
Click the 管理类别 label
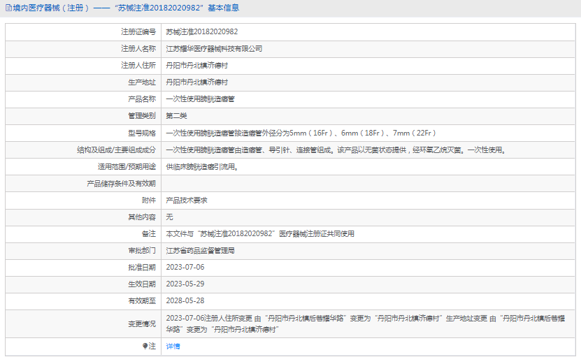point(142,116)
